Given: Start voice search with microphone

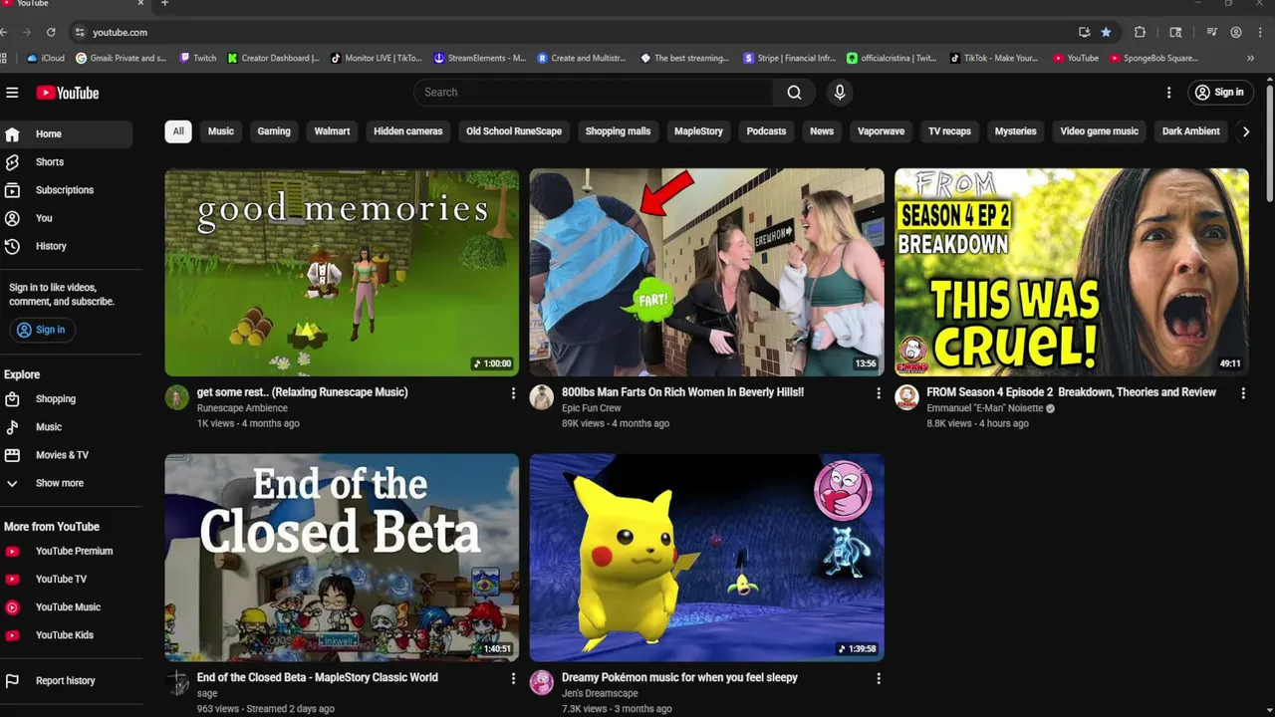Looking at the screenshot, I should 840,93.
